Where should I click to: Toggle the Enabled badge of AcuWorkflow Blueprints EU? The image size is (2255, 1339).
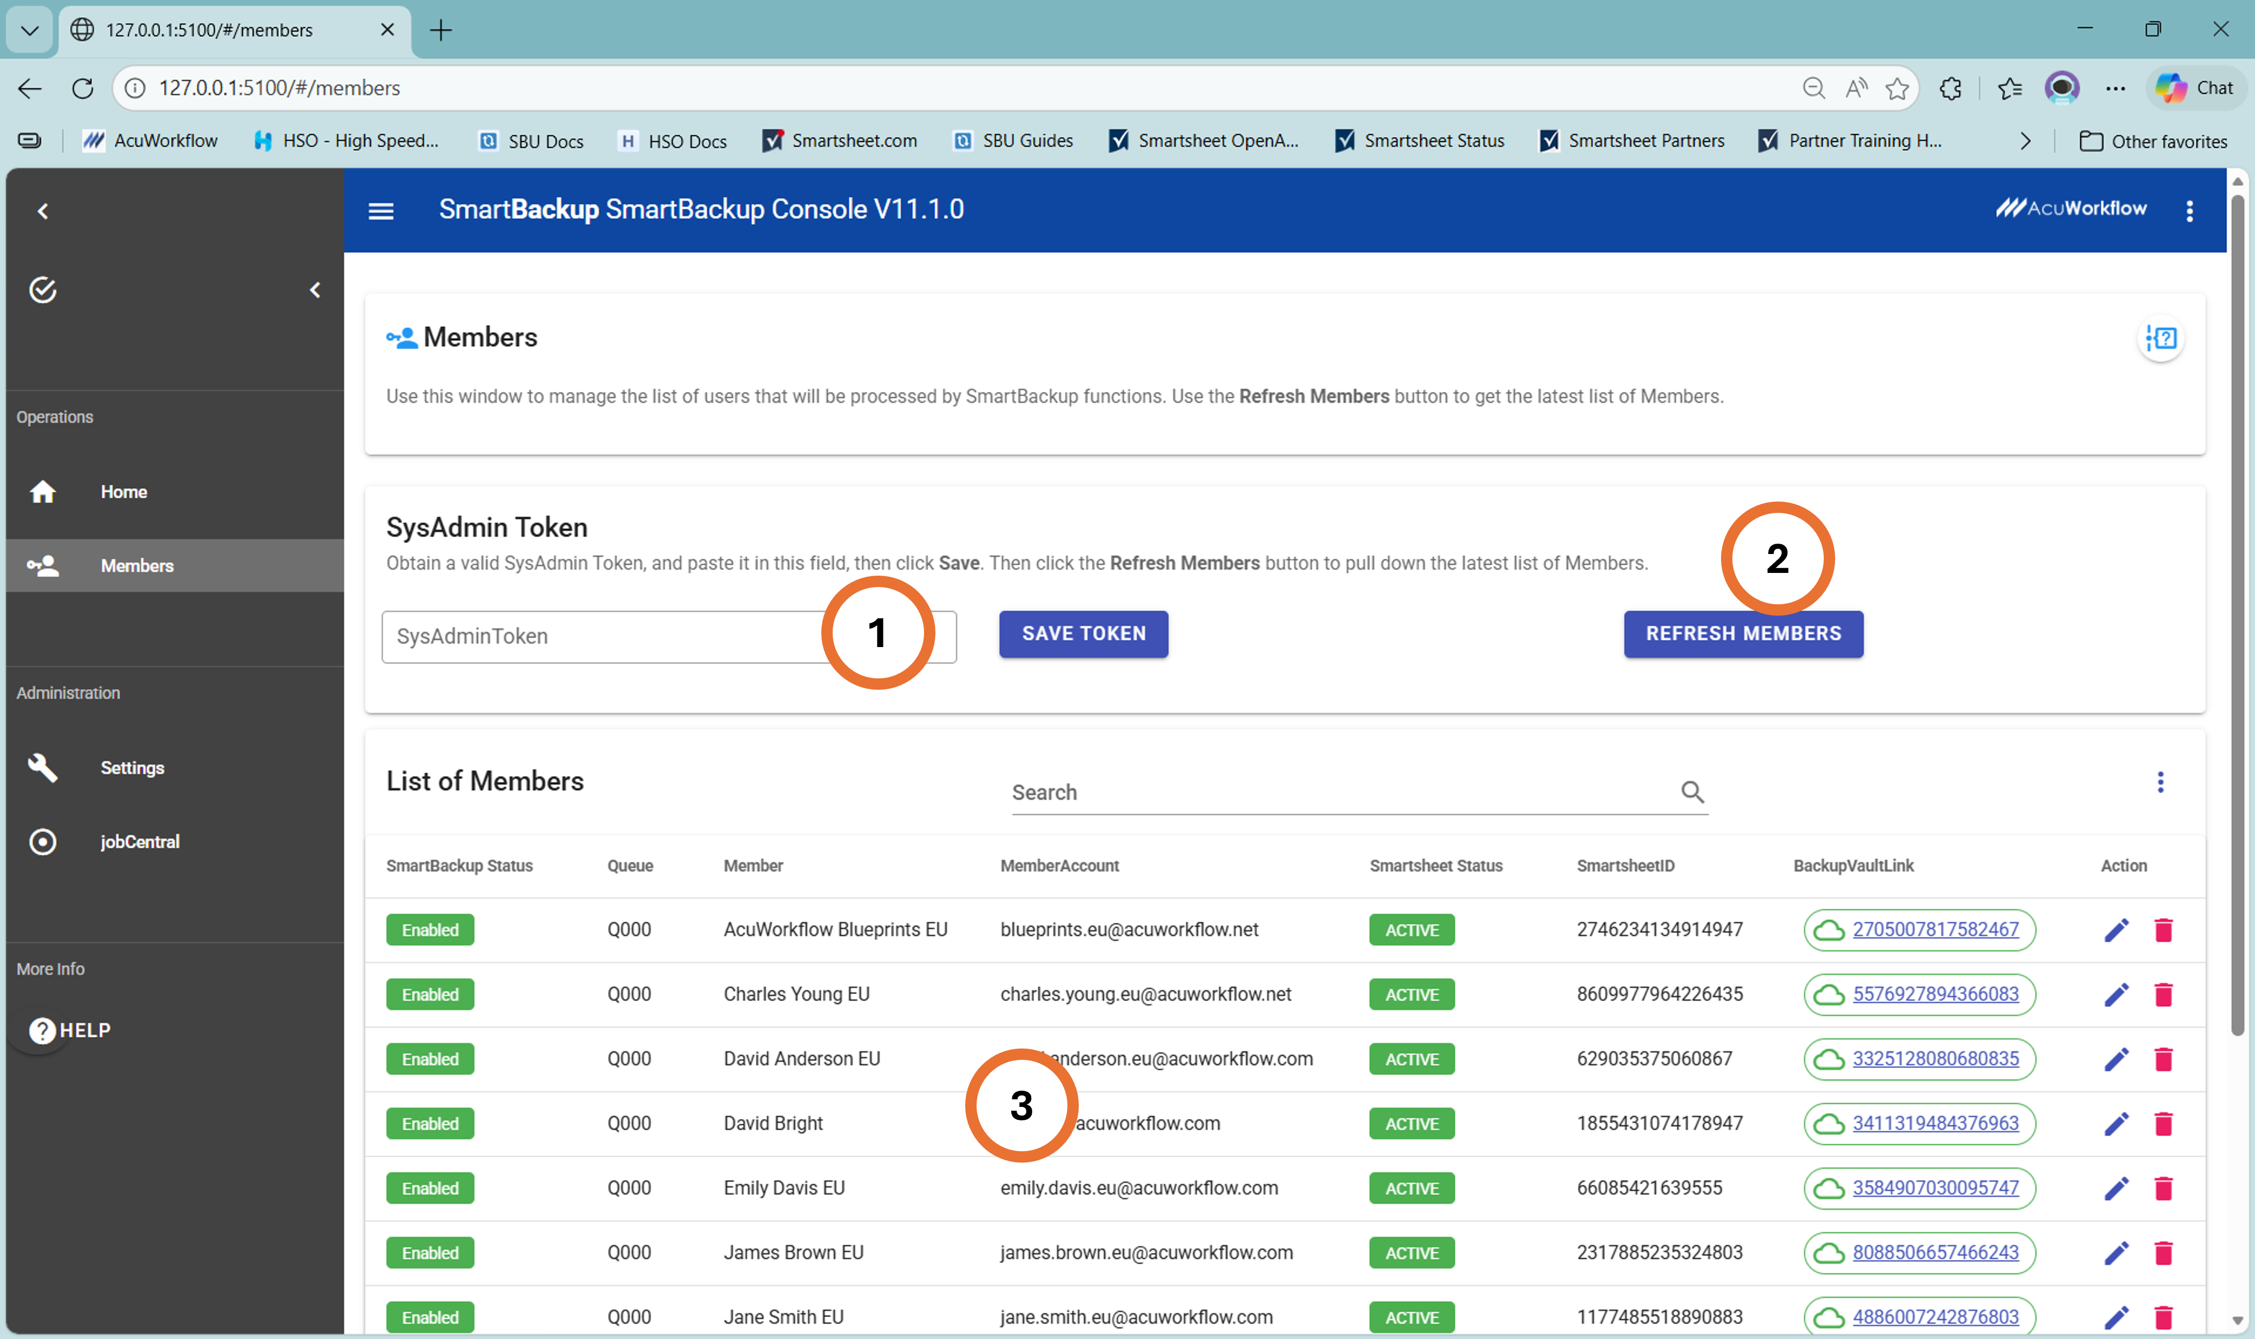(430, 930)
